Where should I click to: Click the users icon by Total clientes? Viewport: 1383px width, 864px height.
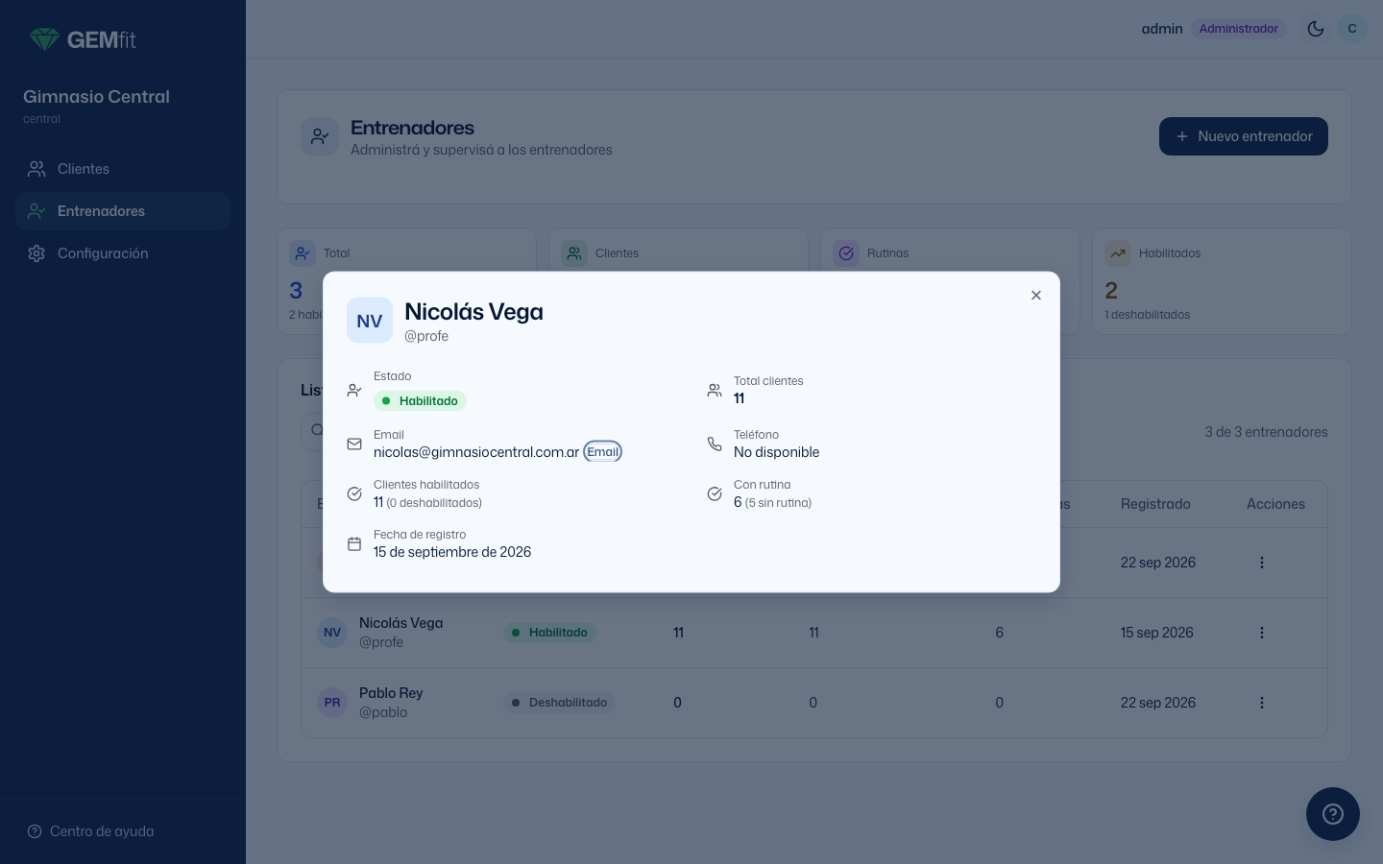(715, 390)
